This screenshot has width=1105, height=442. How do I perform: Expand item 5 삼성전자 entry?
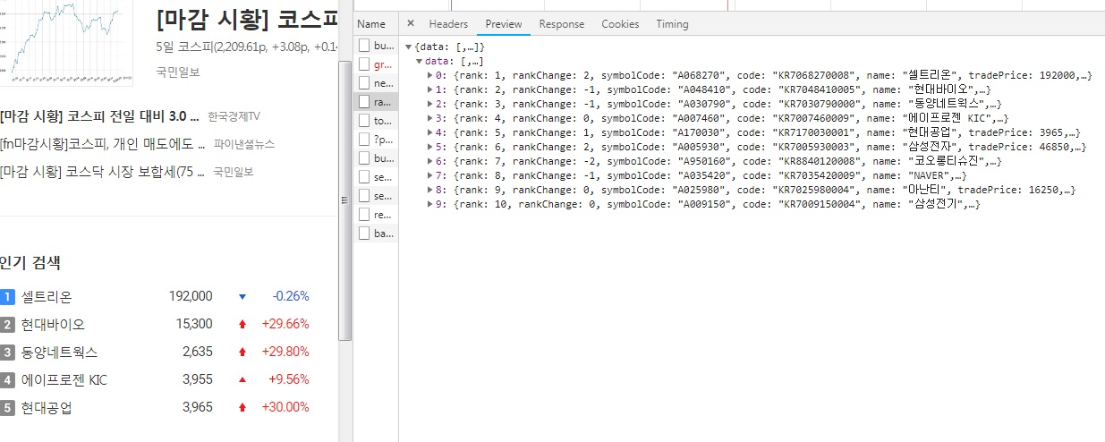(x=430, y=147)
